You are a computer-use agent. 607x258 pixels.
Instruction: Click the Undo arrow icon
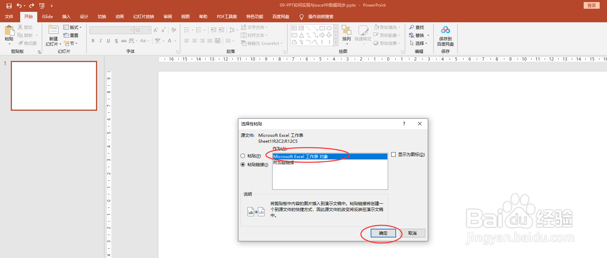point(19,6)
